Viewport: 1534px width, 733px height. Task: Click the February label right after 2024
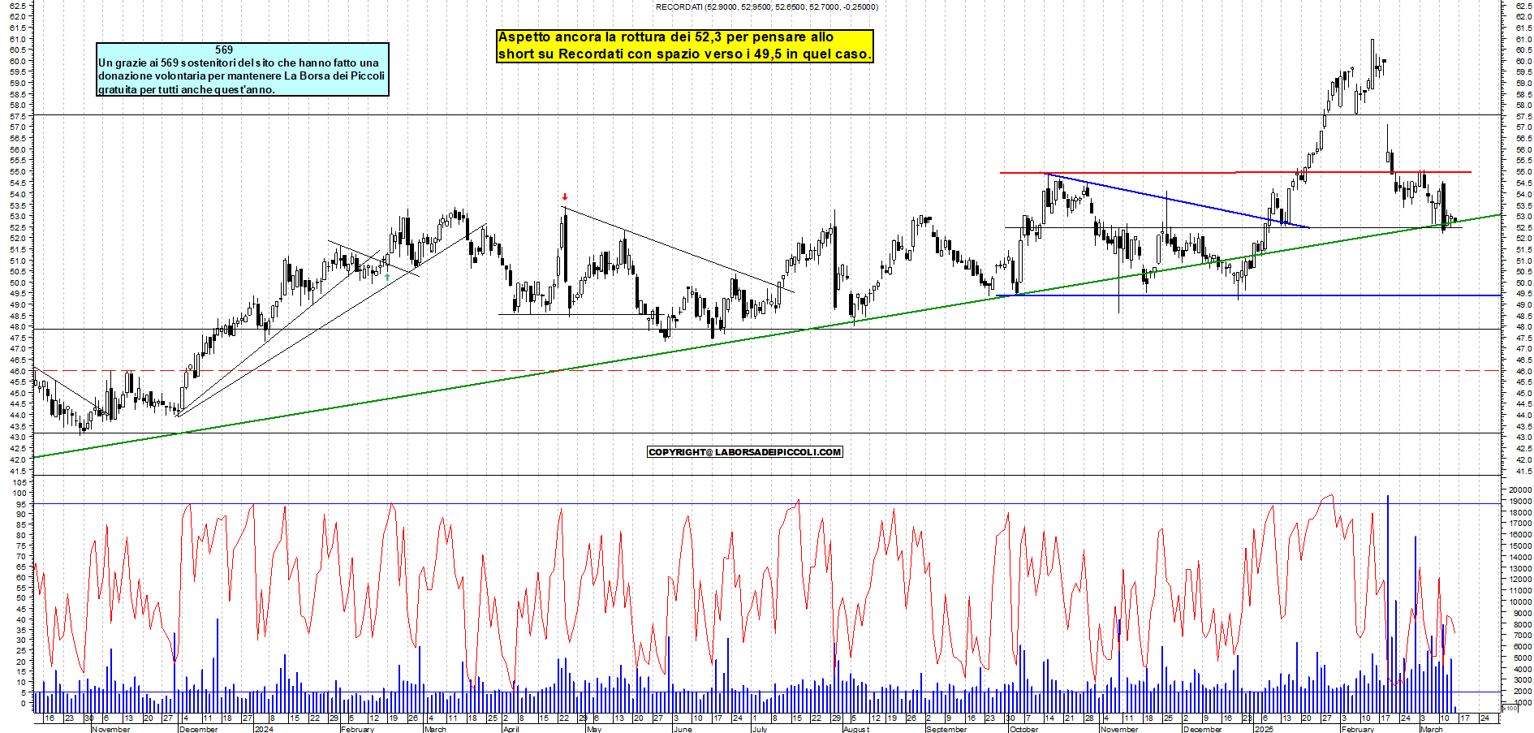click(358, 729)
